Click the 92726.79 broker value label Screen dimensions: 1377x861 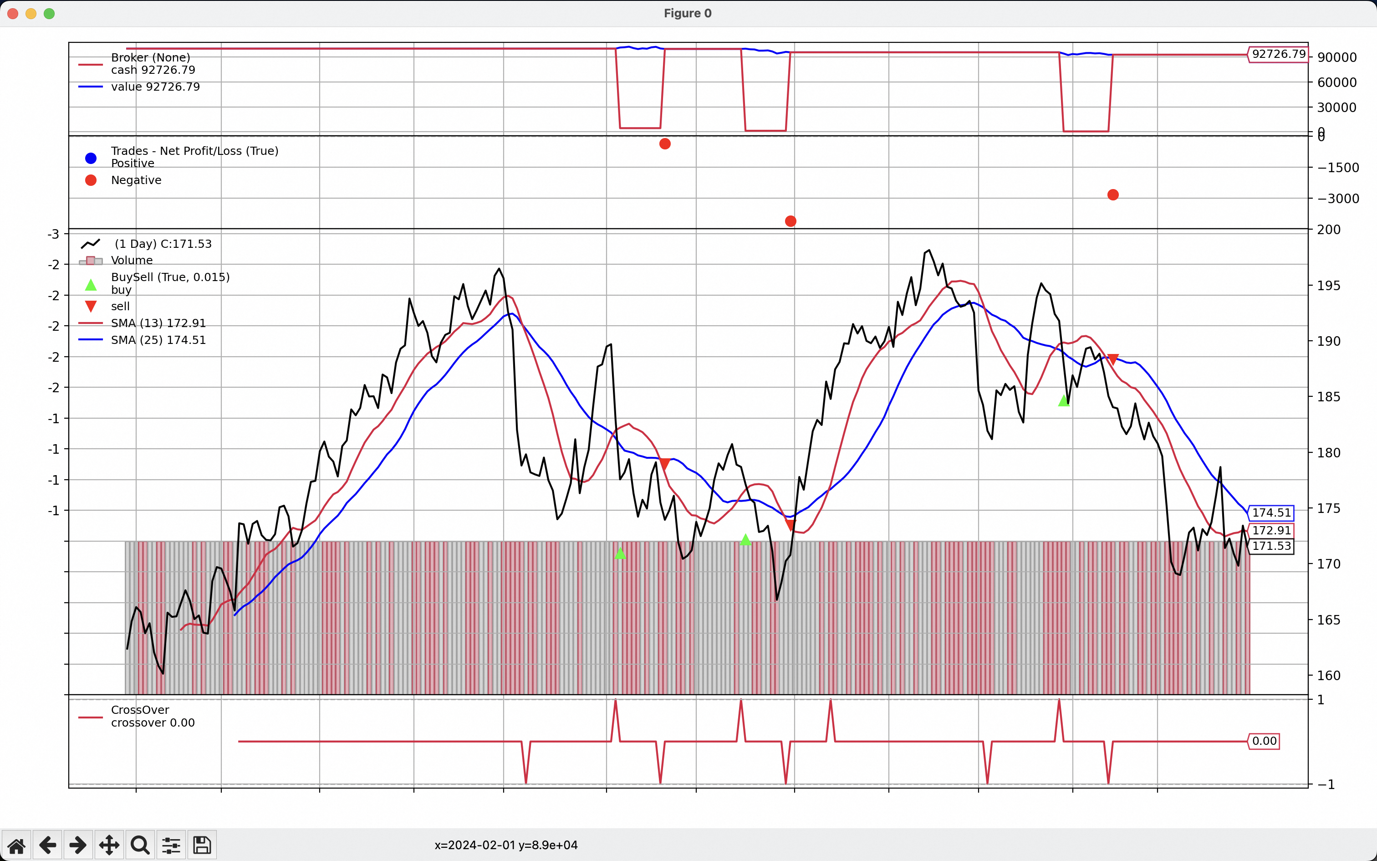pos(1278,54)
